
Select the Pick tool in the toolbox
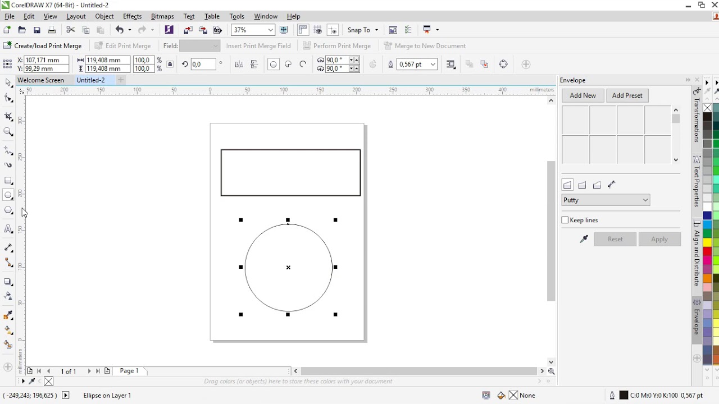coord(8,83)
